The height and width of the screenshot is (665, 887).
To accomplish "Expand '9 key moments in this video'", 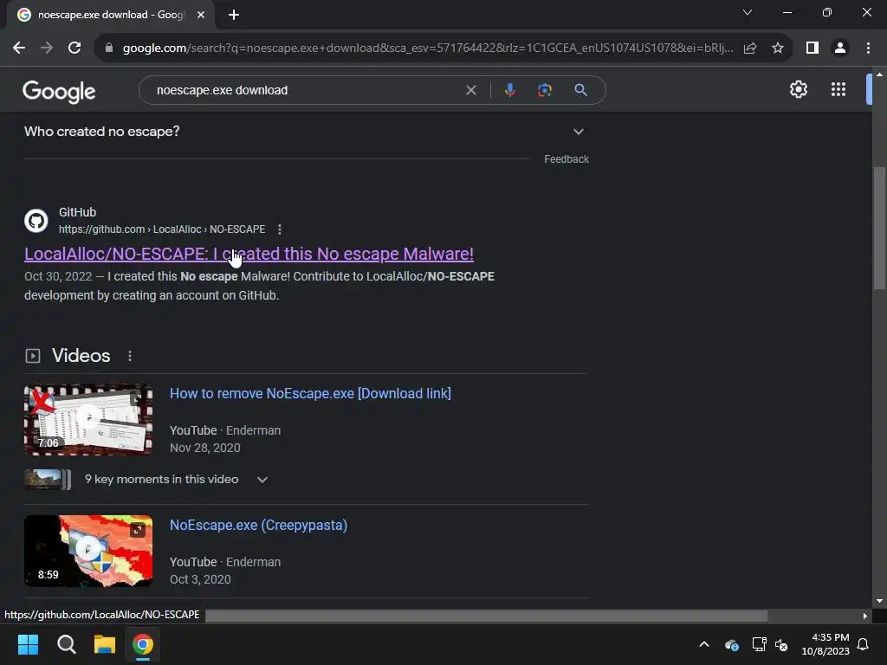I will (x=175, y=480).
